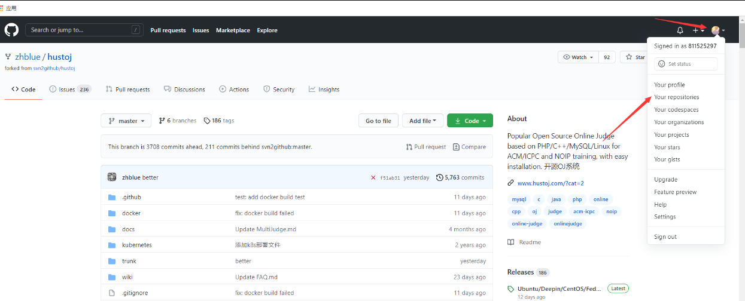Star the hustoj repository

[x=635, y=57]
